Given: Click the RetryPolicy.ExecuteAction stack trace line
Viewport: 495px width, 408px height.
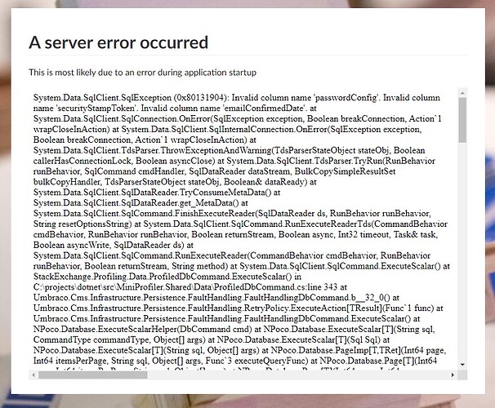Looking at the screenshot, I should [x=235, y=308].
